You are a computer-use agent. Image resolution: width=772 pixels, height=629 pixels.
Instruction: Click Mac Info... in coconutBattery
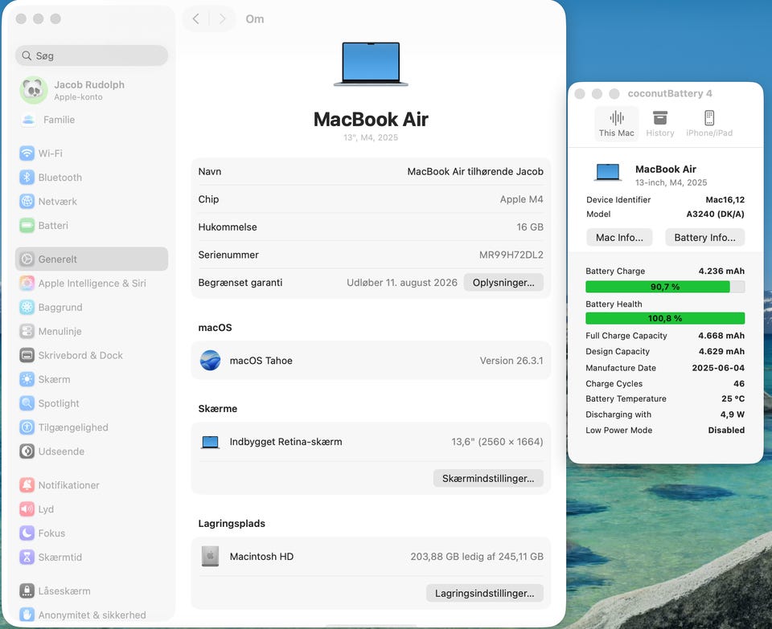619,238
